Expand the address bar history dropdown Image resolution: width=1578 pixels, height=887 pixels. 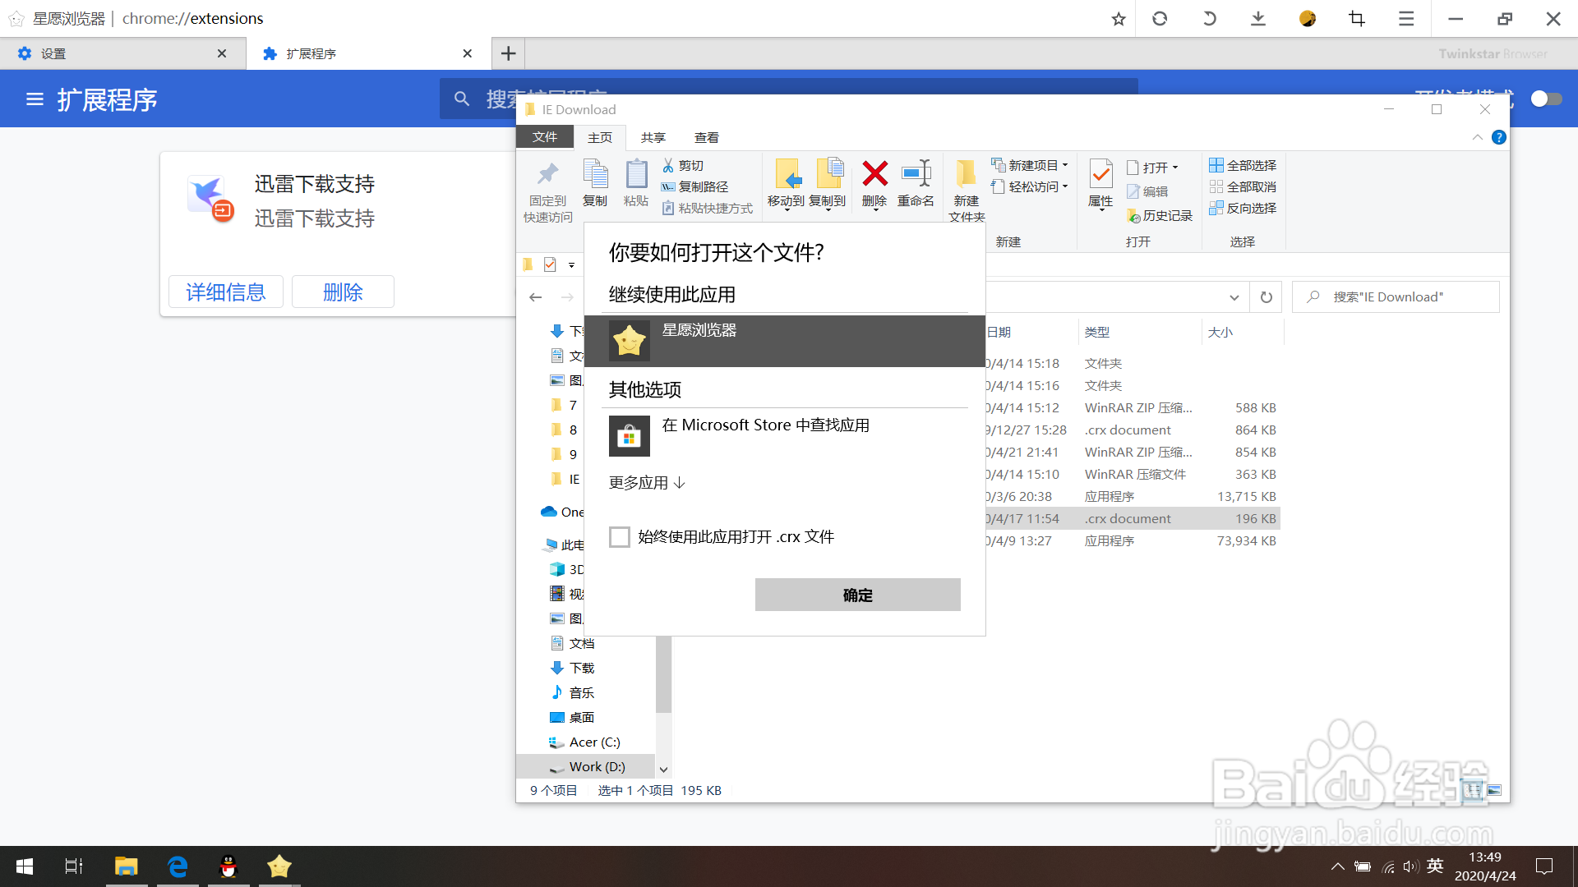coord(1234,297)
